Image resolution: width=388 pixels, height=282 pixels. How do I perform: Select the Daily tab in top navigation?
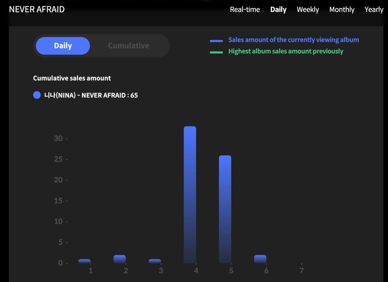(278, 10)
